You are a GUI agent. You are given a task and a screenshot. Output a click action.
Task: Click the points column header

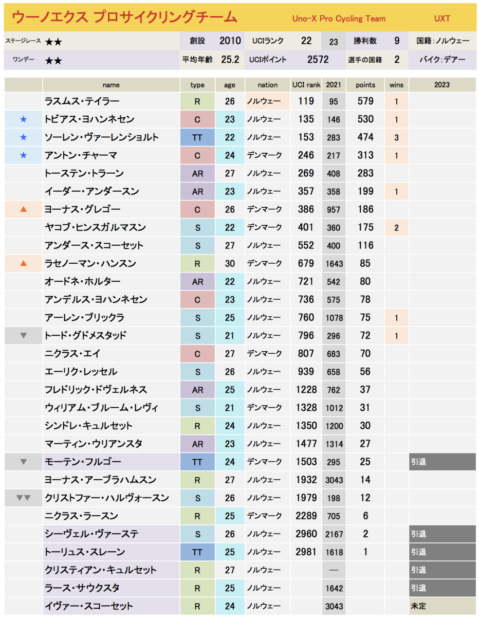click(x=365, y=85)
